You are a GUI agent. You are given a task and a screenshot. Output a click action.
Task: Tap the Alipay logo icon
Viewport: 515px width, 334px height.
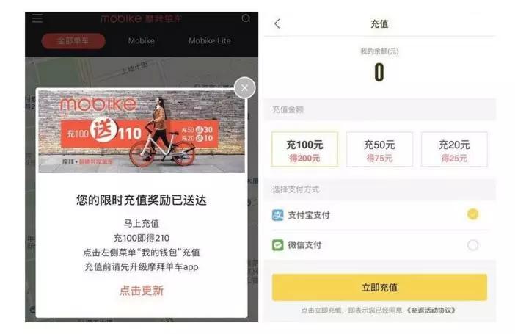[278, 215]
